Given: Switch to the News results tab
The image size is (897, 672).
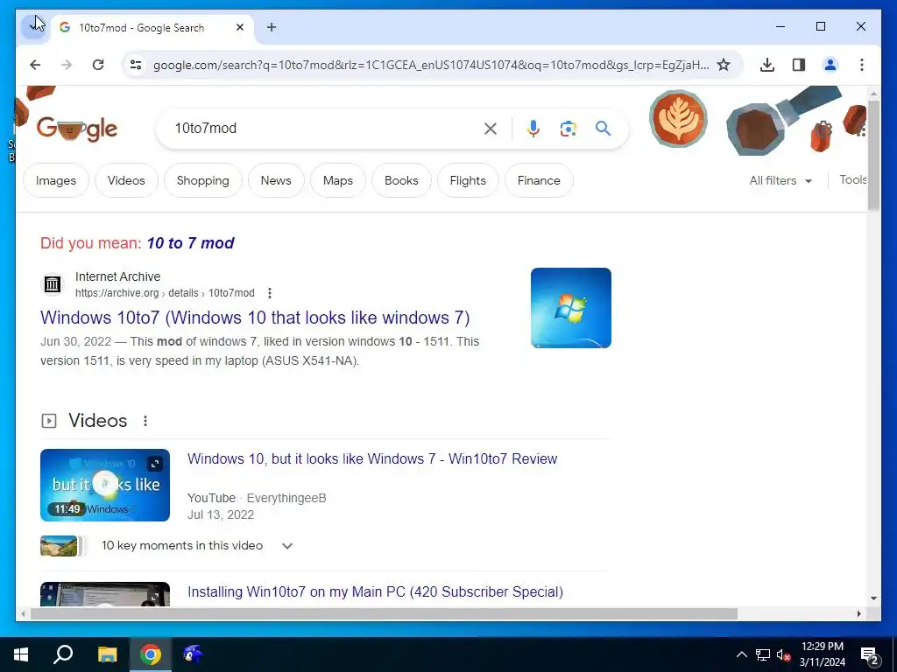Looking at the screenshot, I should (x=276, y=180).
